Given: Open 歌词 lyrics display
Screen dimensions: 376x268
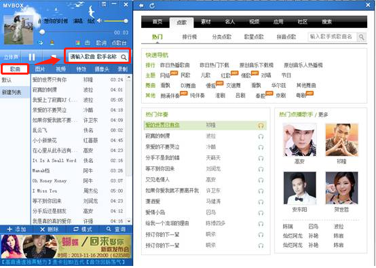Looking at the screenshot, I should pyautogui.click(x=101, y=43).
